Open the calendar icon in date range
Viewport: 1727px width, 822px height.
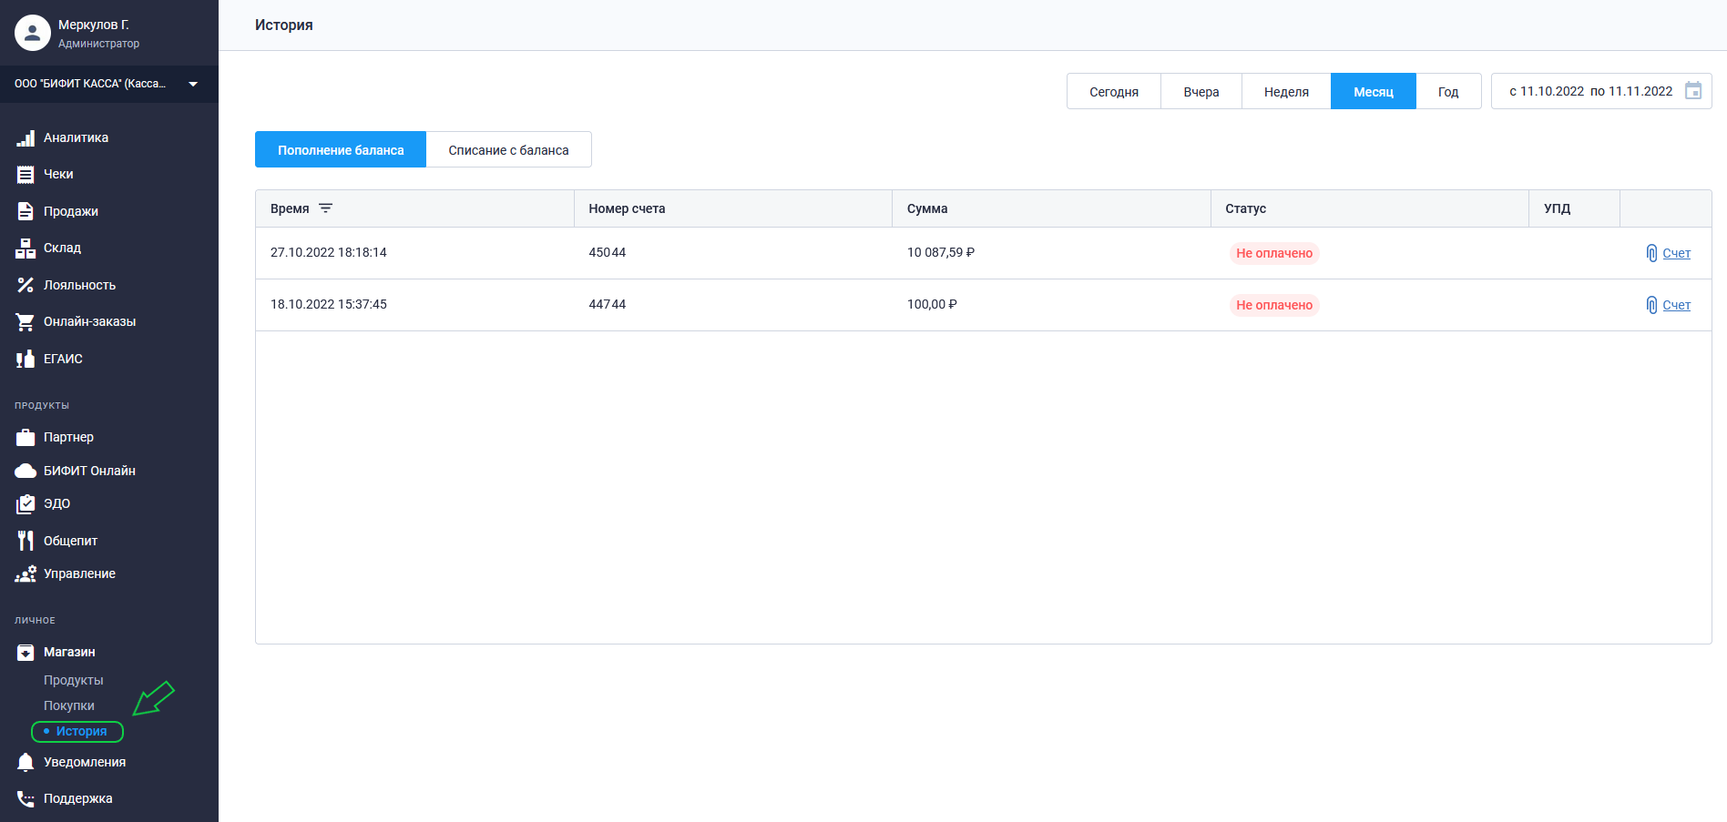click(x=1693, y=91)
